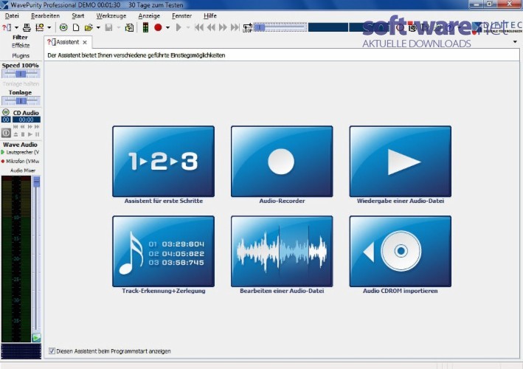This screenshot has width=523, height=369.
Task: Click the toolbar playback position slider
Action: pyautogui.click(x=280, y=27)
